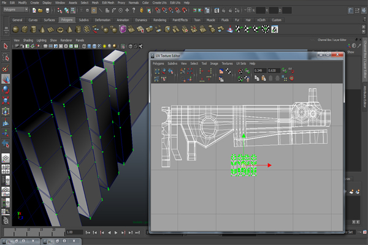This screenshot has width=368, height=245.
Task: Open the viewport Lighting menu
Action: tap(42, 40)
